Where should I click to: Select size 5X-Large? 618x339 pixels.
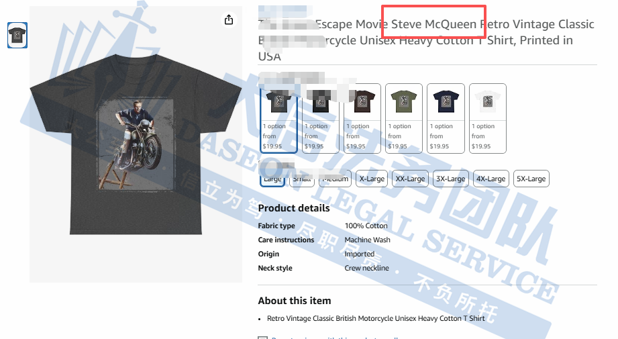coord(531,179)
